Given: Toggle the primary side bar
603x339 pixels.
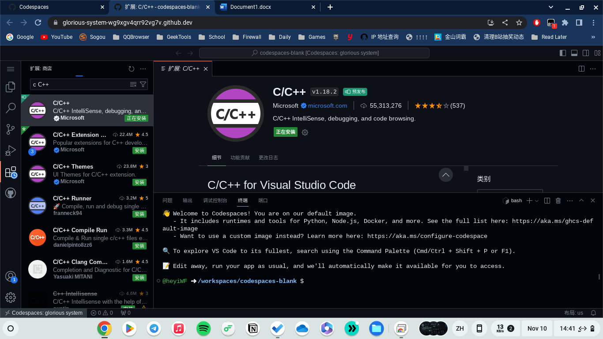Looking at the screenshot, I should pyautogui.click(x=563, y=53).
